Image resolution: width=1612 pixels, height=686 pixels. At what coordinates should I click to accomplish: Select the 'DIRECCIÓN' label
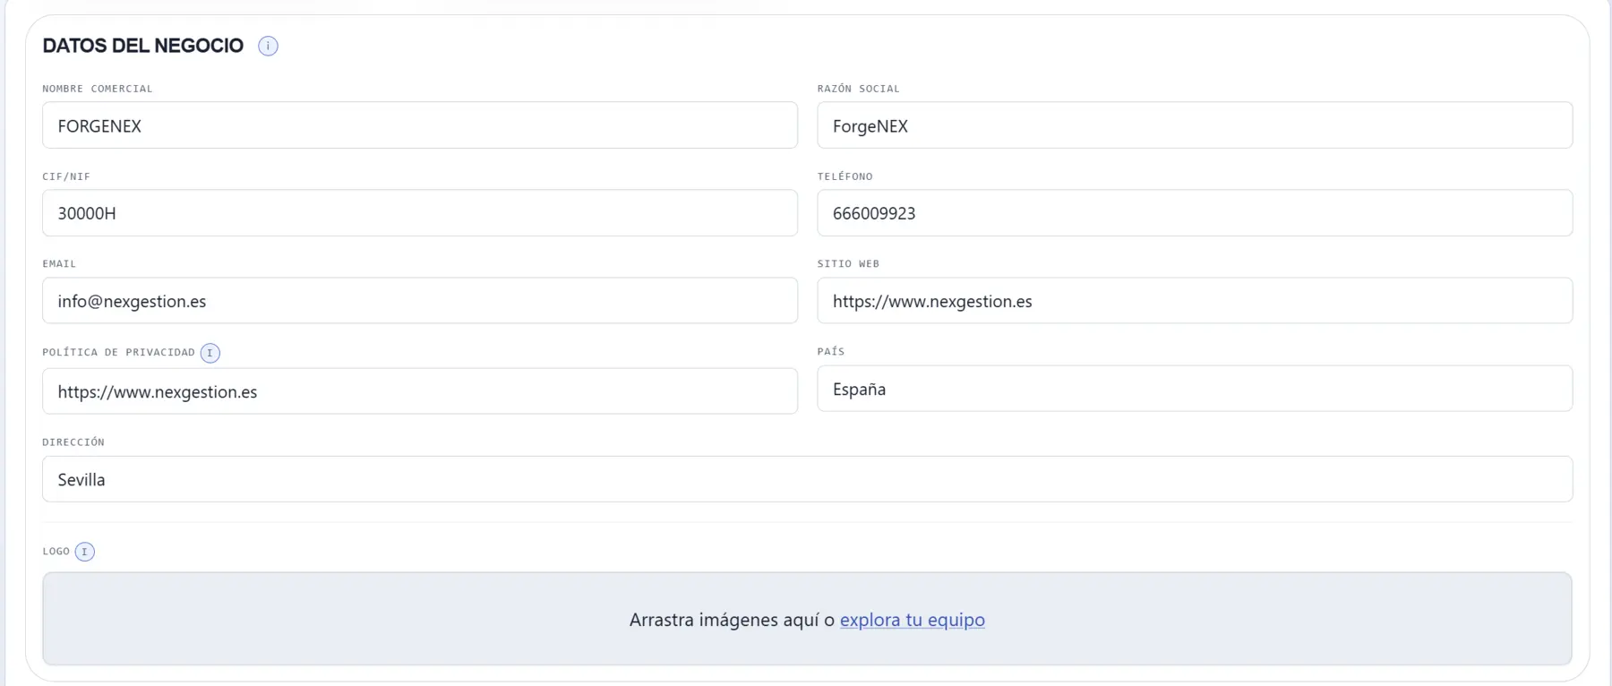73,442
